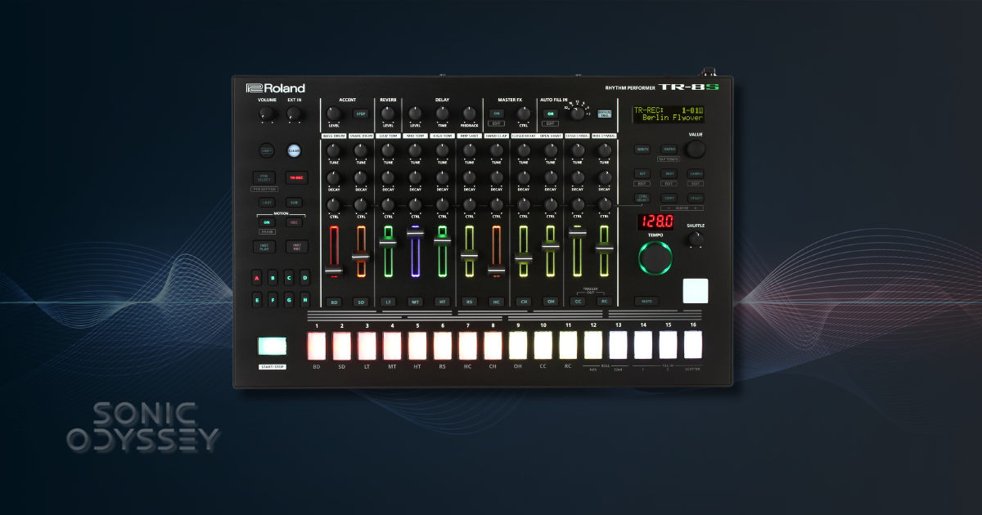Screen dimensions: 982x515
Task: Click the red Bass Drum level fader
Action: tap(333, 253)
